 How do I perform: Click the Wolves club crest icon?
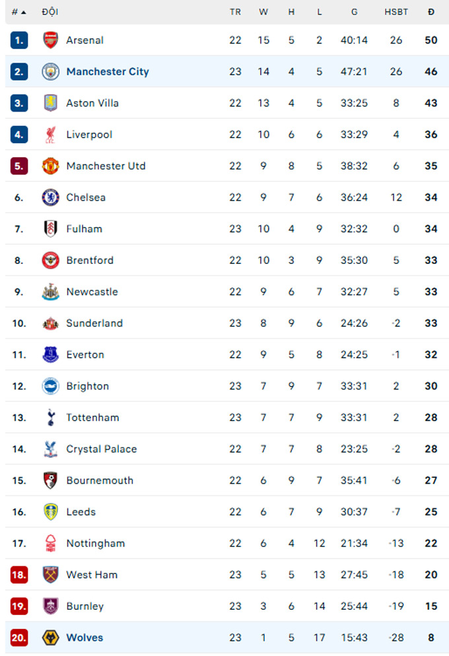[51, 638]
